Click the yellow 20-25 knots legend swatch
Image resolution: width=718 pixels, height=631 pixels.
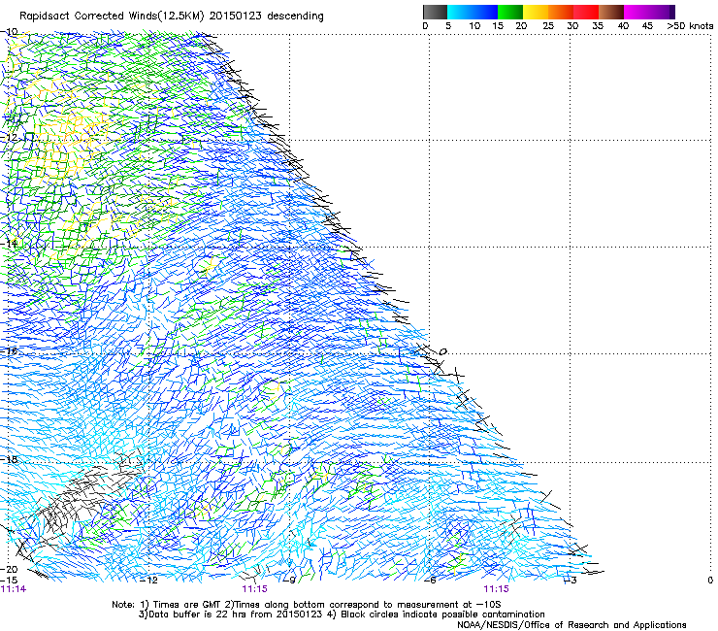(x=536, y=12)
